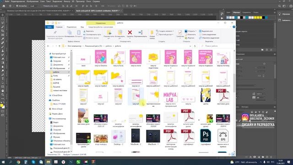Select the EPS file icon

pyautogui.click(x=223, y=136)
